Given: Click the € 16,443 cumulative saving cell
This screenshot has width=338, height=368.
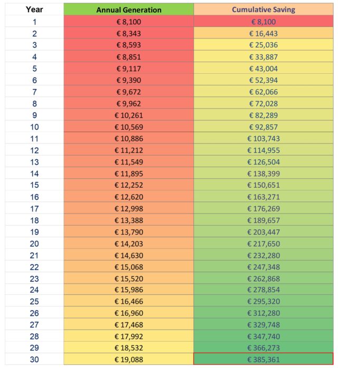Looking at the screenshot, I should click(263, 33).
